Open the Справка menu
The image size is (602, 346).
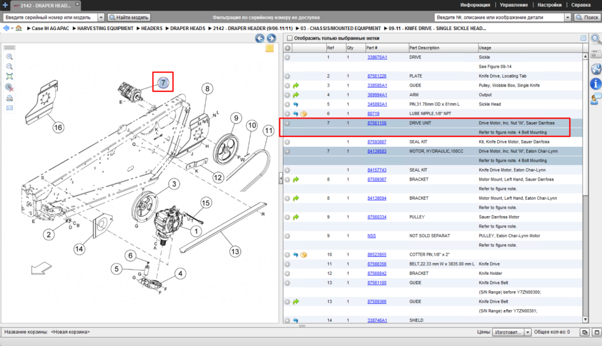click(x=580, y=5)
